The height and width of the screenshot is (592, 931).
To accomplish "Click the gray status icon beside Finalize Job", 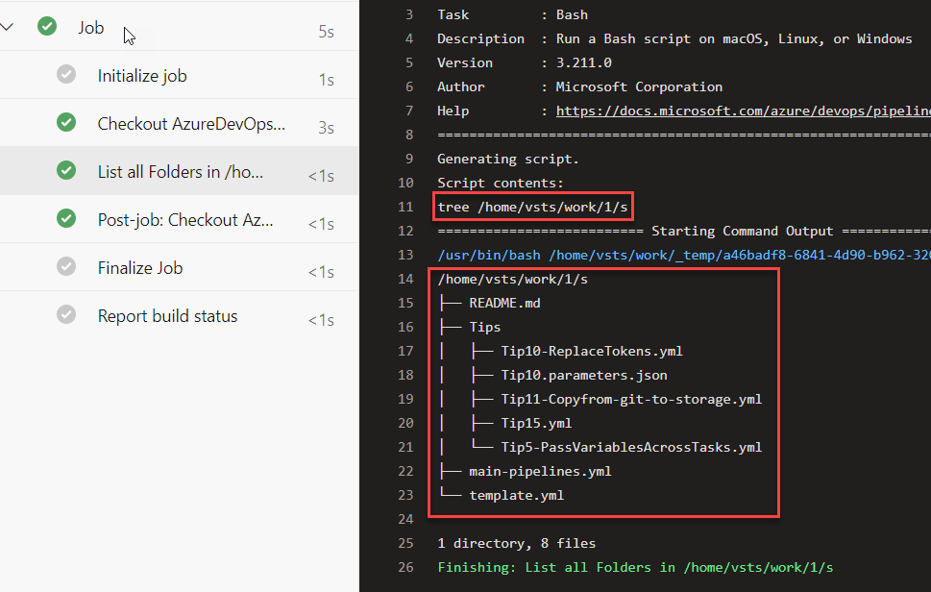I will pos(65,267).
